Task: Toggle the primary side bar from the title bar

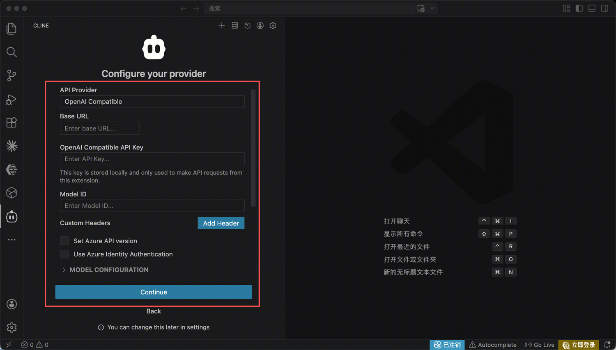Action: click(x=579, y=9)
